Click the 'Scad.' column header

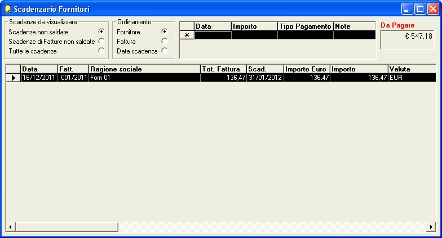pyautogui.click(x=265, y=69)
